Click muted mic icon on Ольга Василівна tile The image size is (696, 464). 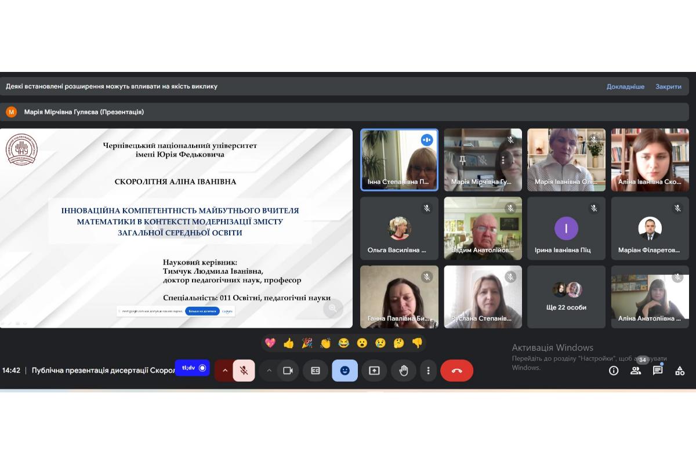pyautogui.click(x=427, y=208)
